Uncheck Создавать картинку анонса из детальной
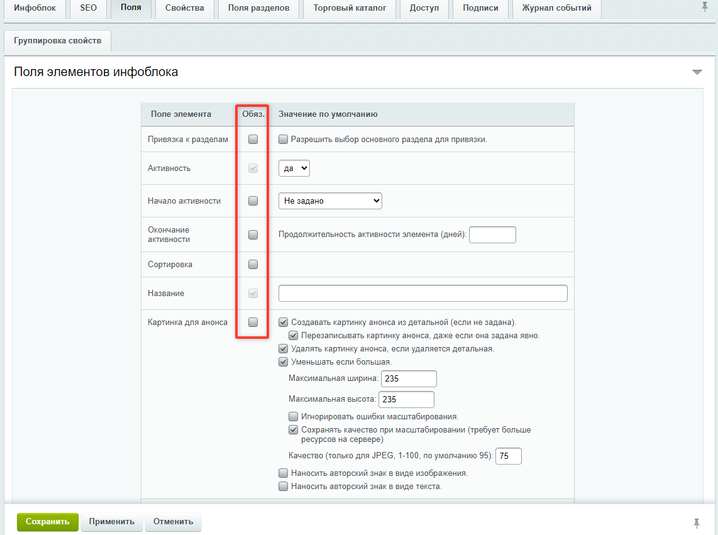The width and height of the screenshot is (718, 535). 284,322
